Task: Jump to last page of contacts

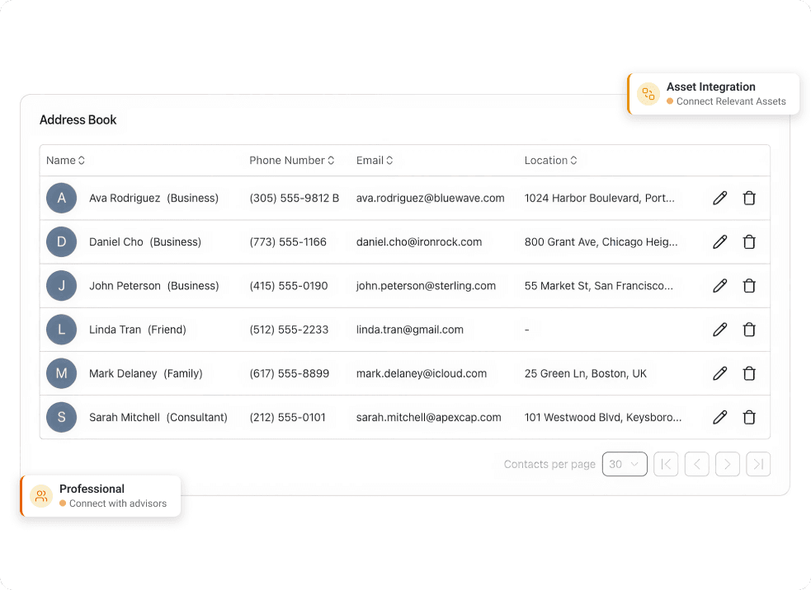Action: pyautogui.click(x=757, y=464)
